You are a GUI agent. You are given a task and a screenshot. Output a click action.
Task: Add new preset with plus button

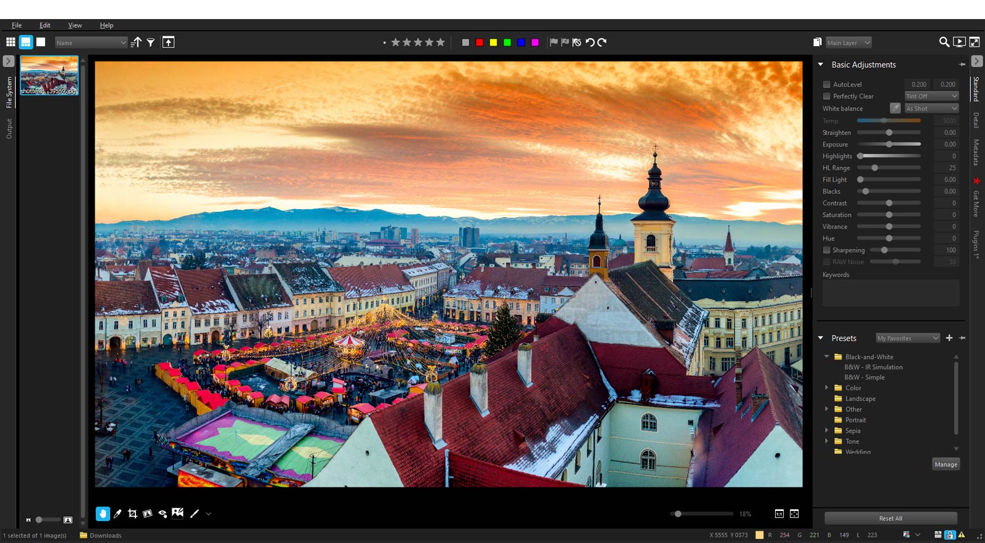949,338
